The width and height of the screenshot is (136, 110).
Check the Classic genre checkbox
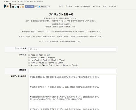coord(70,65)
